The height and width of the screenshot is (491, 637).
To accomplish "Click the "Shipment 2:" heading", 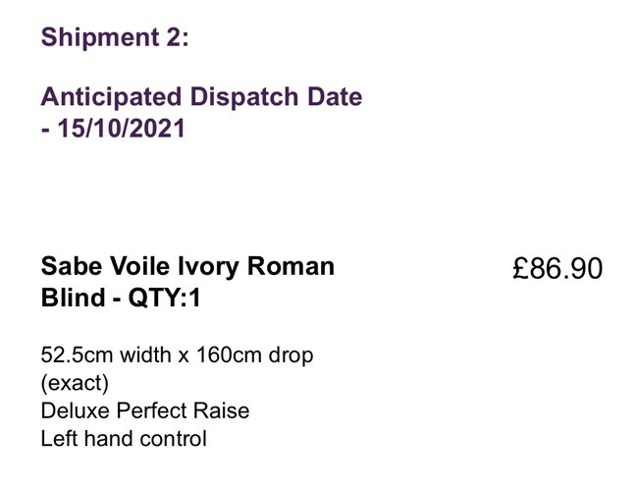I will [x=115, y=37].
